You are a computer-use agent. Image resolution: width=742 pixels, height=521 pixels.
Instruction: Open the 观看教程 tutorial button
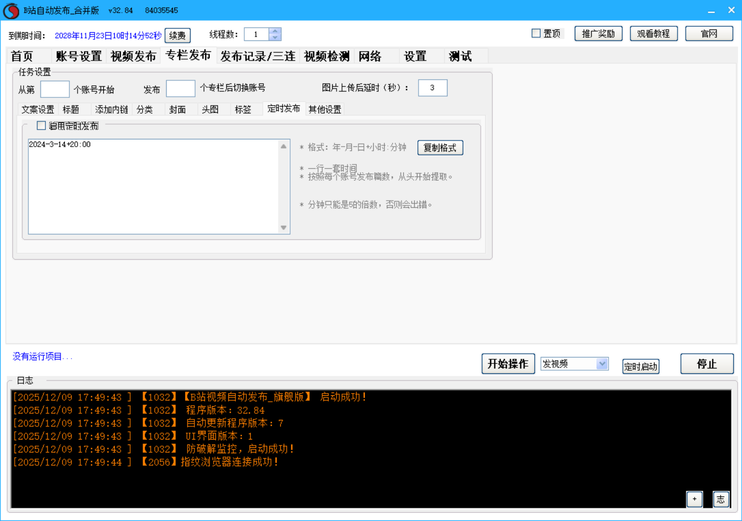point(653,34)
